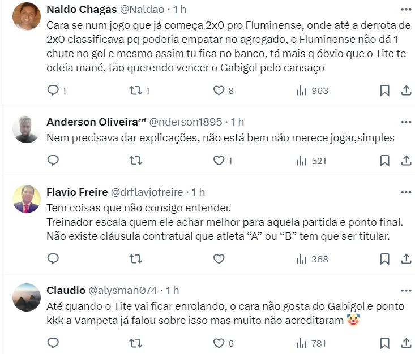415x354 pixels.
Task: View analytics on Naldo Chagas's tweet
Action: point(302,90)
